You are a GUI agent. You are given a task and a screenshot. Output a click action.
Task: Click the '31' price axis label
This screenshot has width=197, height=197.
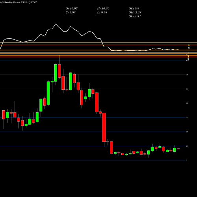coord(187,89)
